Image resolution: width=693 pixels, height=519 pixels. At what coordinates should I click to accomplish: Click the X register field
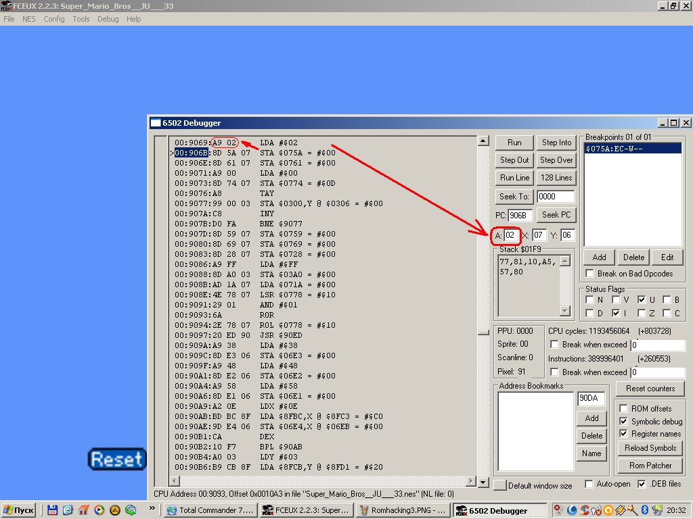[x=539, y=235]
